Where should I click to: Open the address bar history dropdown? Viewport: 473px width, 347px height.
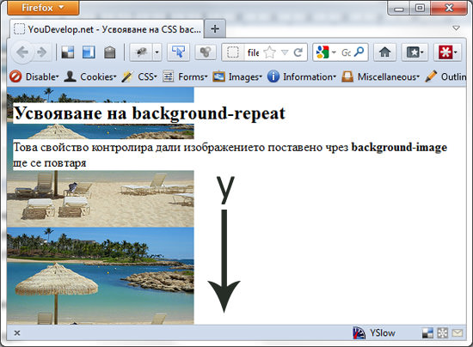pyautogui.click(x=285, y=52)
